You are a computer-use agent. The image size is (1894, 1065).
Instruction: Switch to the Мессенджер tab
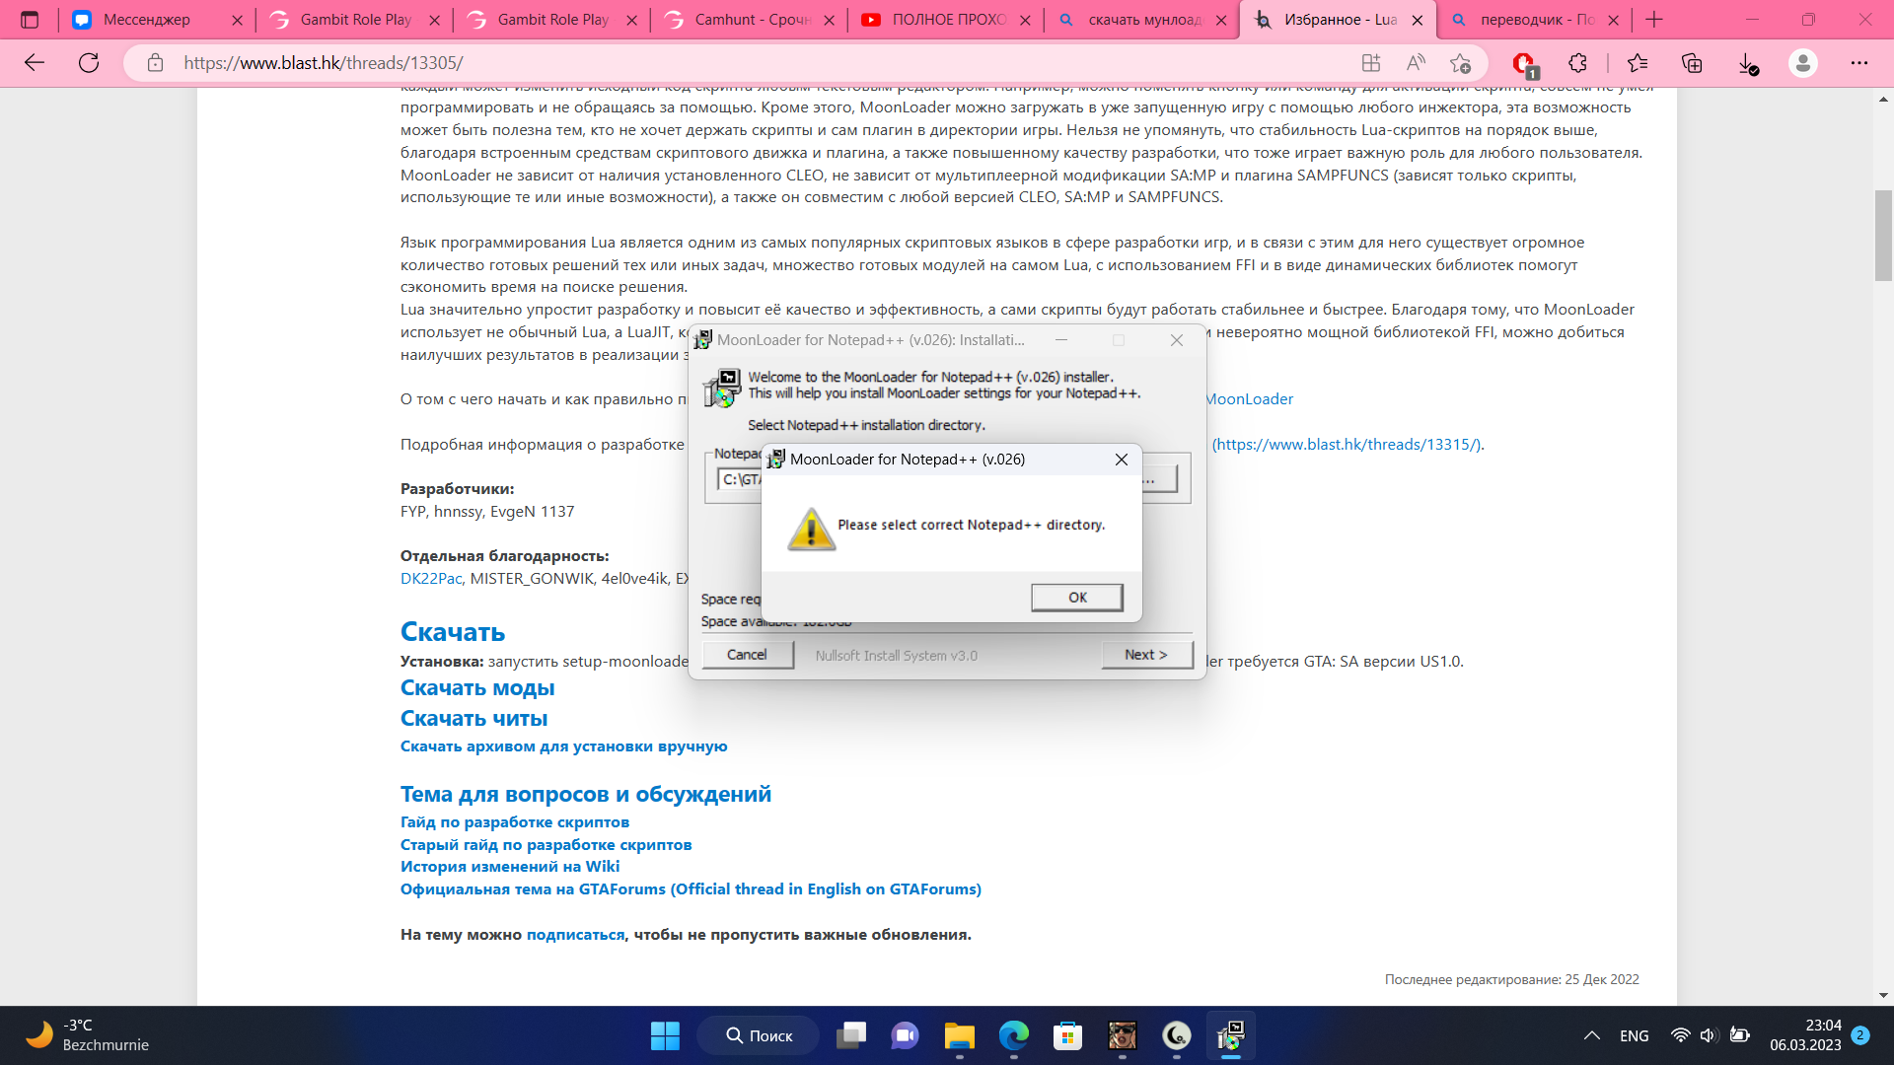[x=146, y=20]
